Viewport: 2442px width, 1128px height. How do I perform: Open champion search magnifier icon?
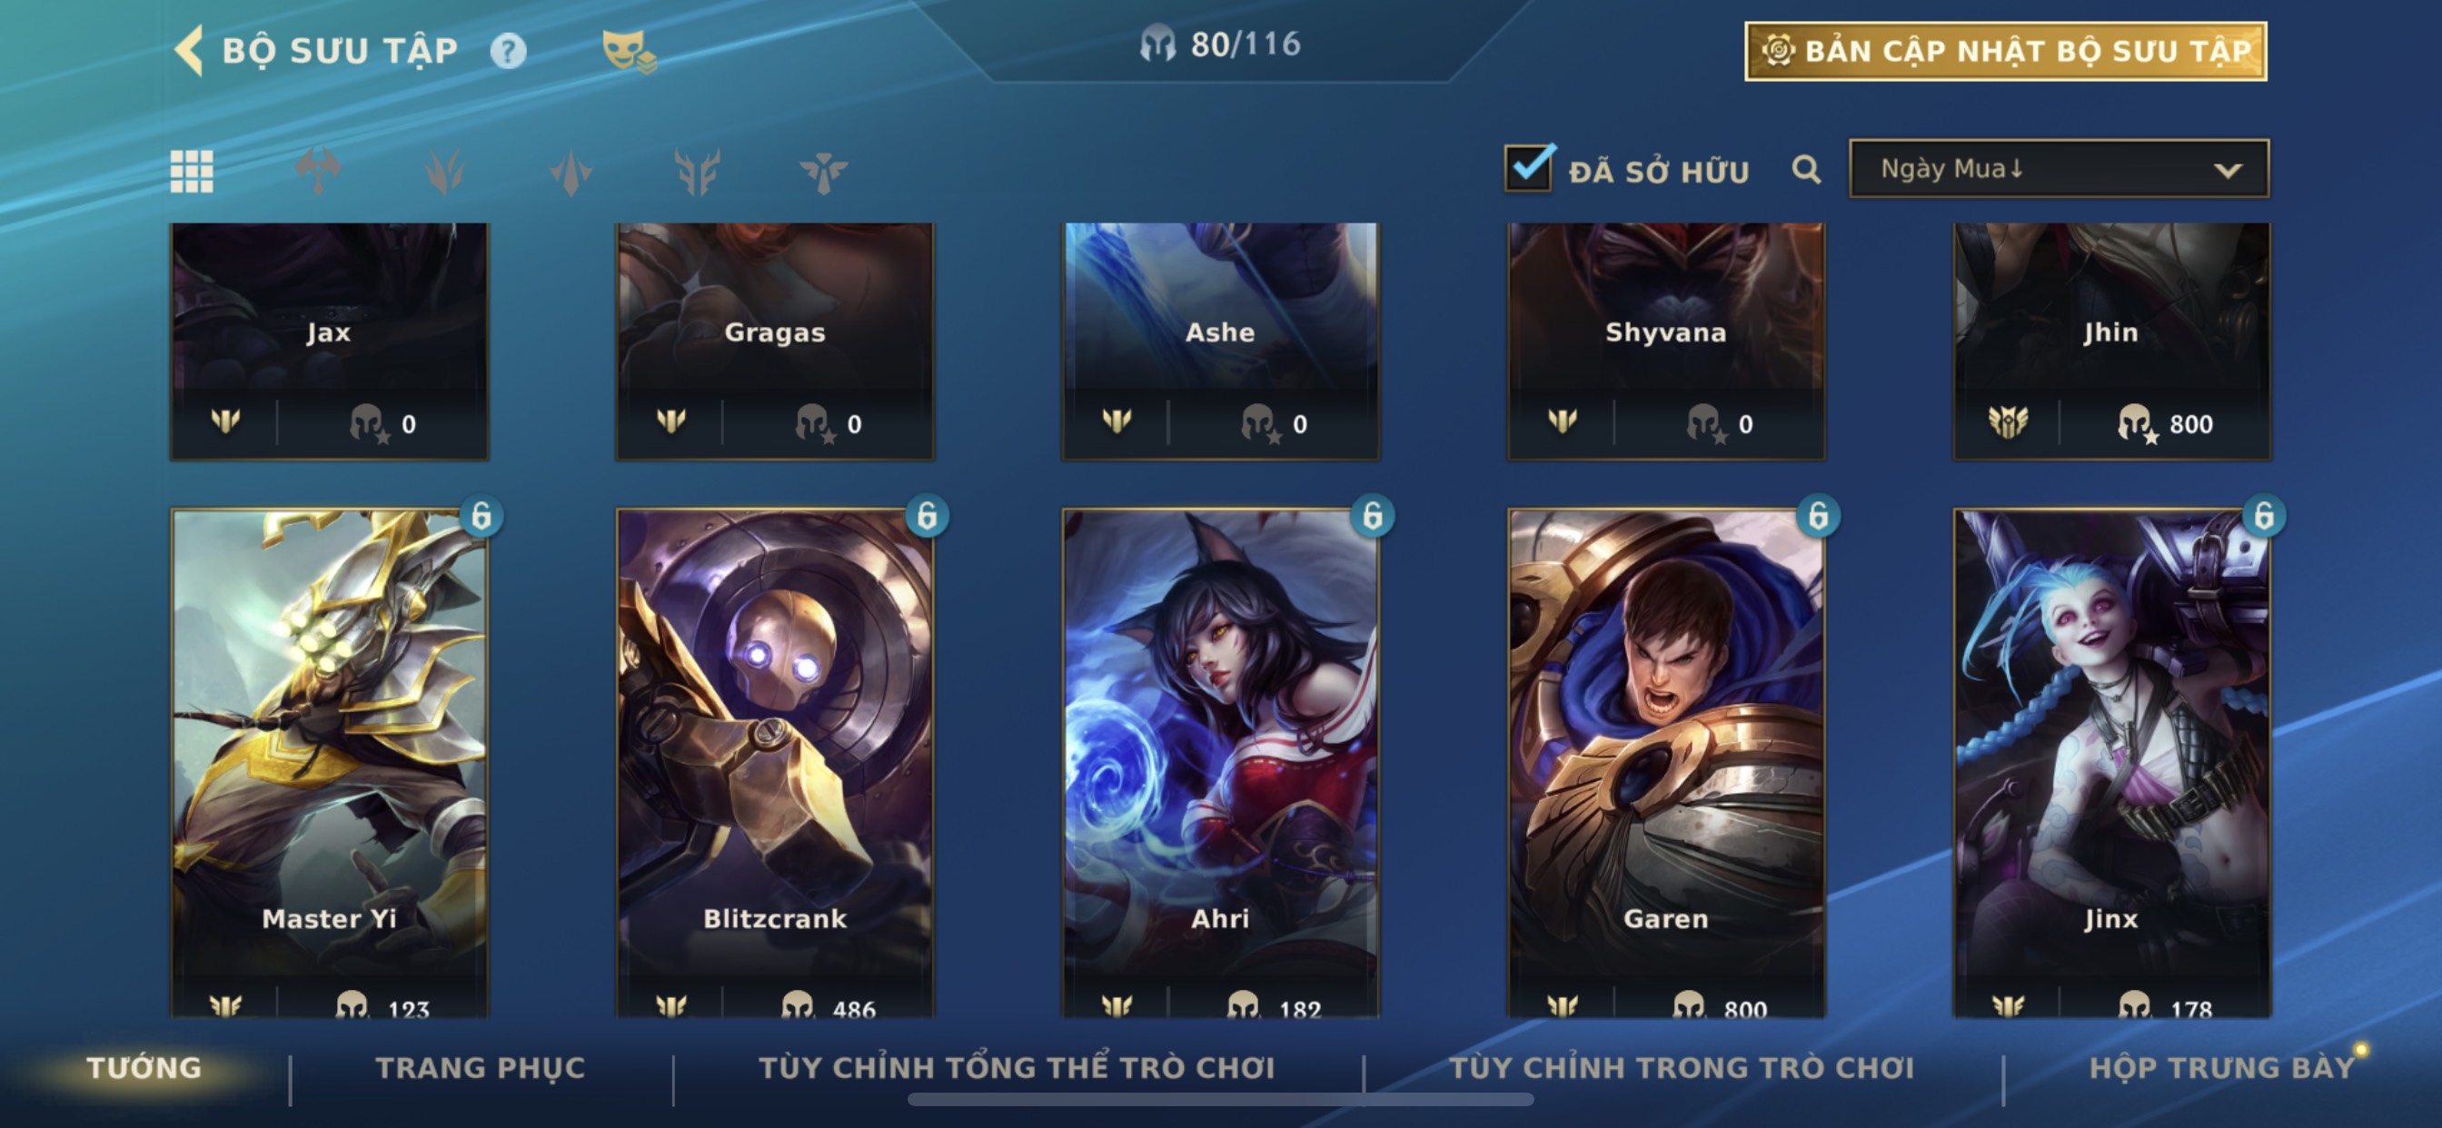pos(1806,170)
